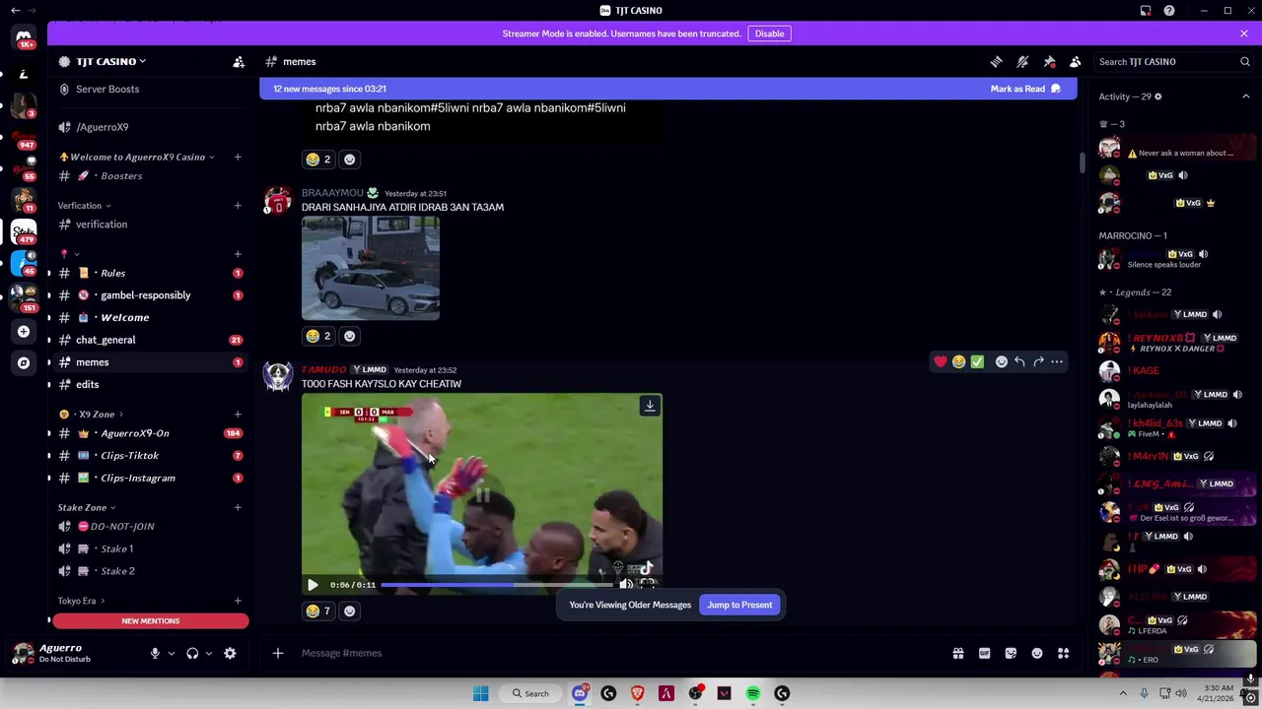Viewport: 1262px width, 709px height.
Task: Forward the message with arrow icon
Action: (1038, 361)
